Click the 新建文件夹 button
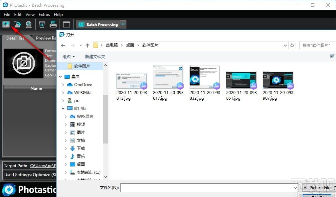This screenshot has height=197, width=336. 95,57
